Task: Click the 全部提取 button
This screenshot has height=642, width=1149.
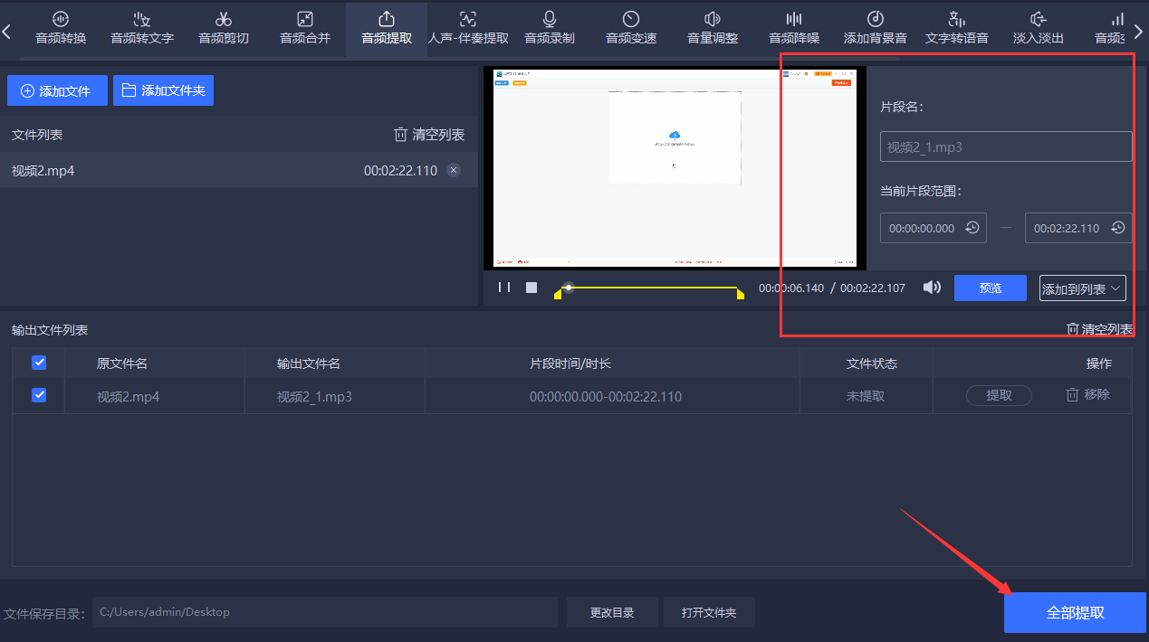Action: [x=1075, y=612]
